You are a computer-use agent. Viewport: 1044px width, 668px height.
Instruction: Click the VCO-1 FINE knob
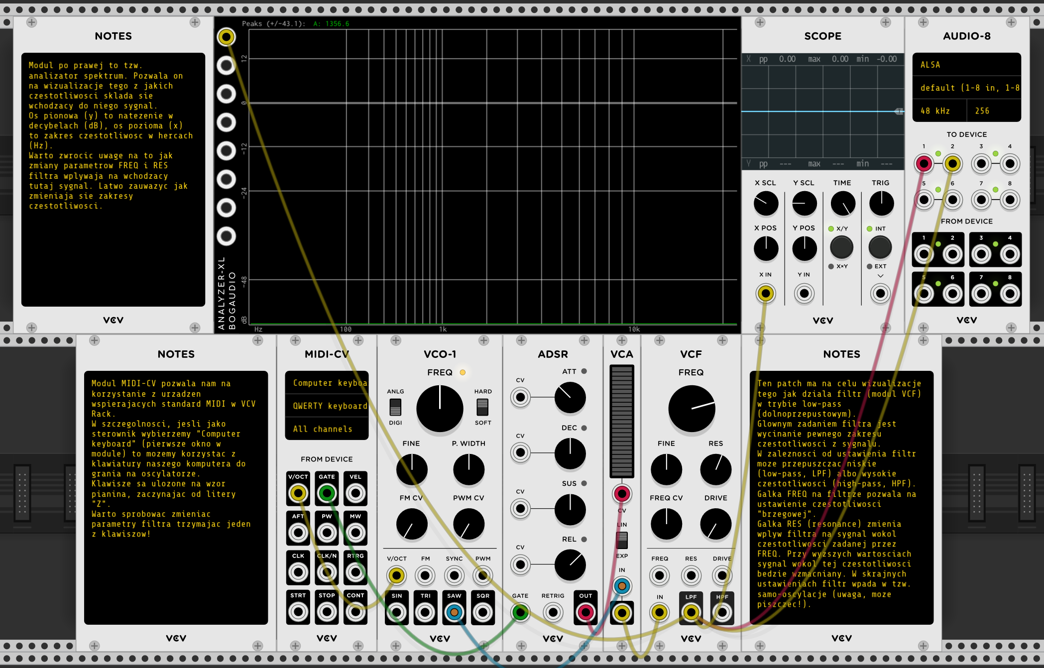coord(412,469)
